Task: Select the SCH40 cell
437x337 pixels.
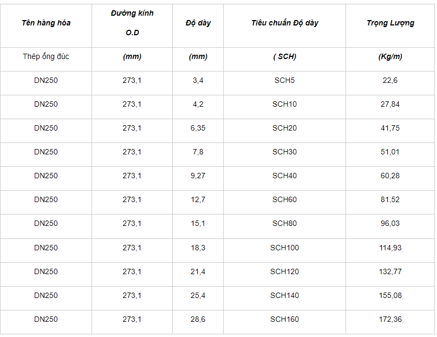Action: [284, 176]
